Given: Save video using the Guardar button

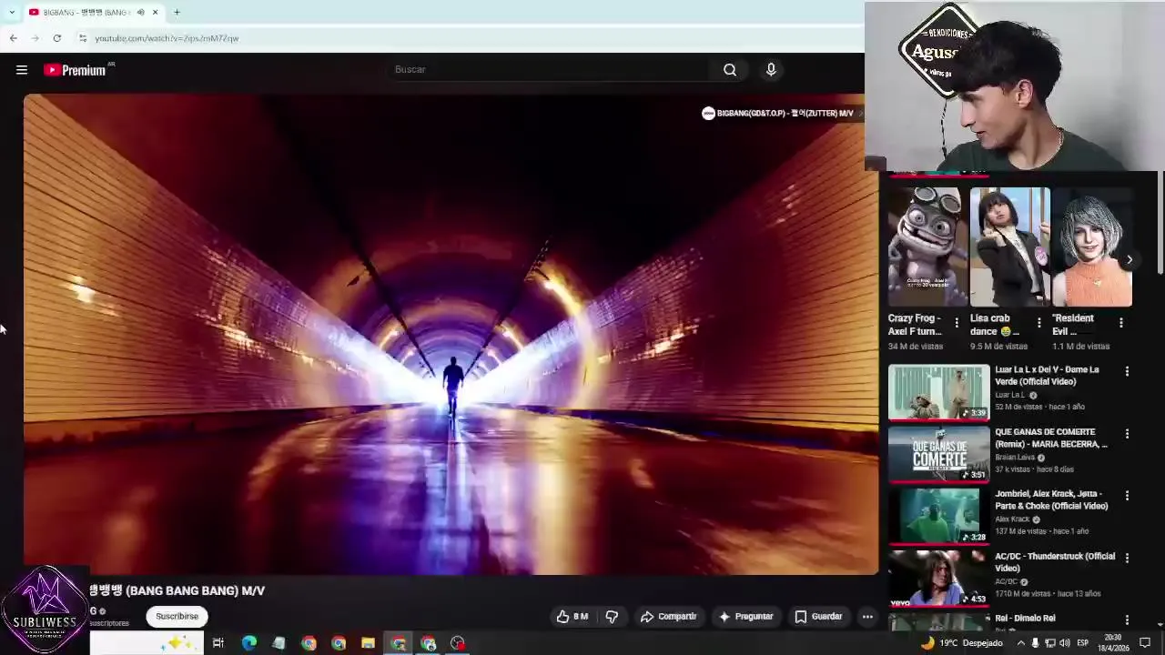Looking at the screenshot, I should coord(818,616).
